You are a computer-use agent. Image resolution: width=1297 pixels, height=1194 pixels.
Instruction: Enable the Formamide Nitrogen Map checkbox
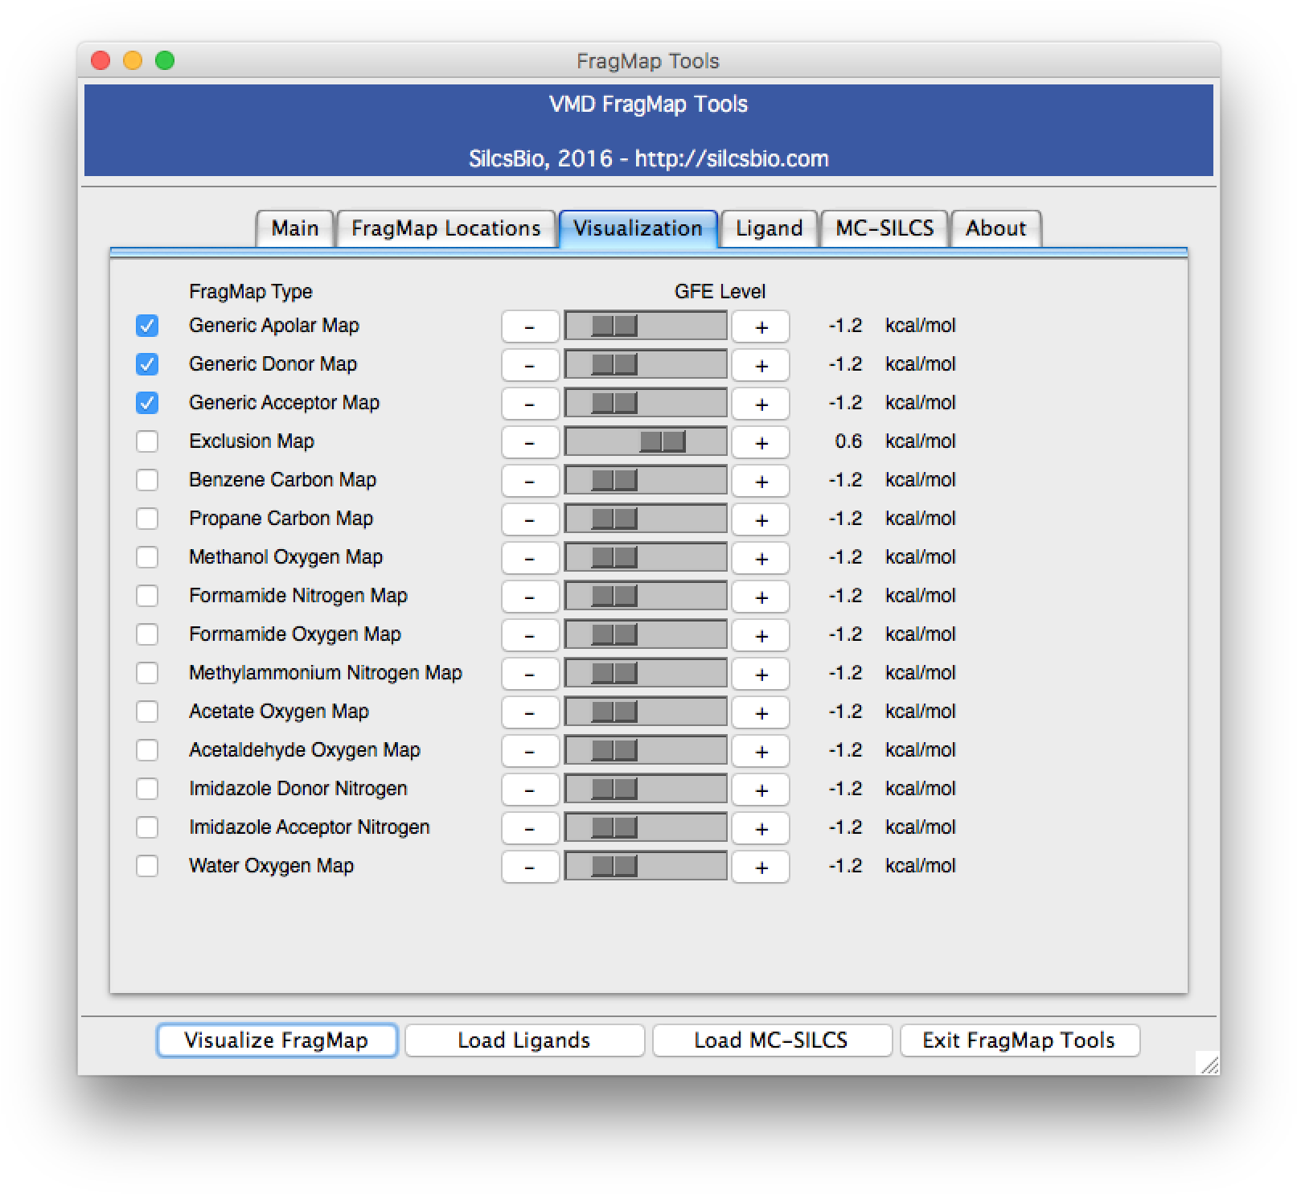point(147,596)
